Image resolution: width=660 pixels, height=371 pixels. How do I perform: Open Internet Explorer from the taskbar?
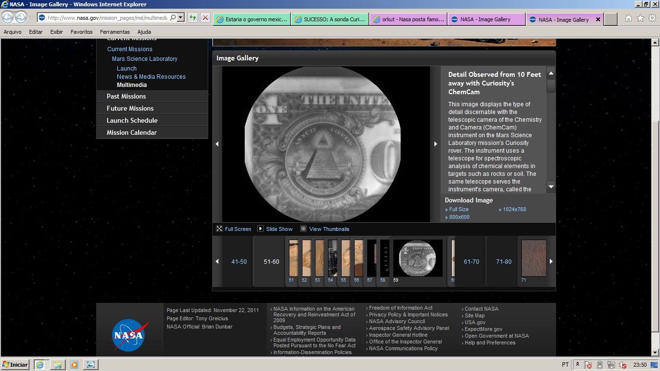40,365
